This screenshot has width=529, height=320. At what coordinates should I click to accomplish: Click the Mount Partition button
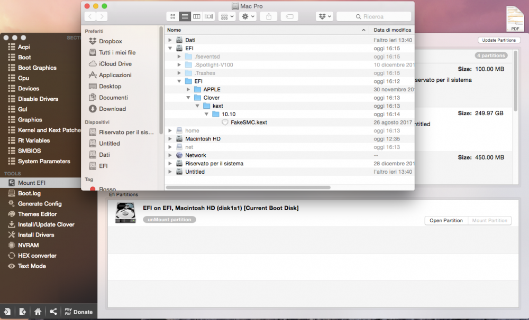(x=489, y=221)
